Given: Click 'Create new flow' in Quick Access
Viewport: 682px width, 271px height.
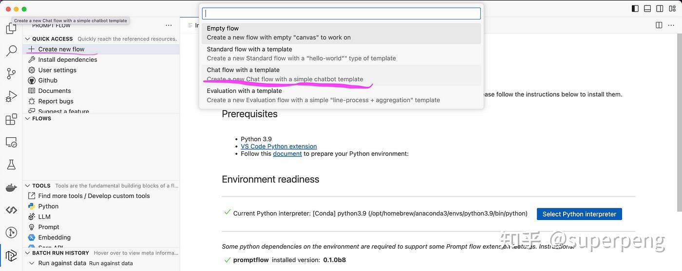Looking at the screenshot, I should pos(61,49).
